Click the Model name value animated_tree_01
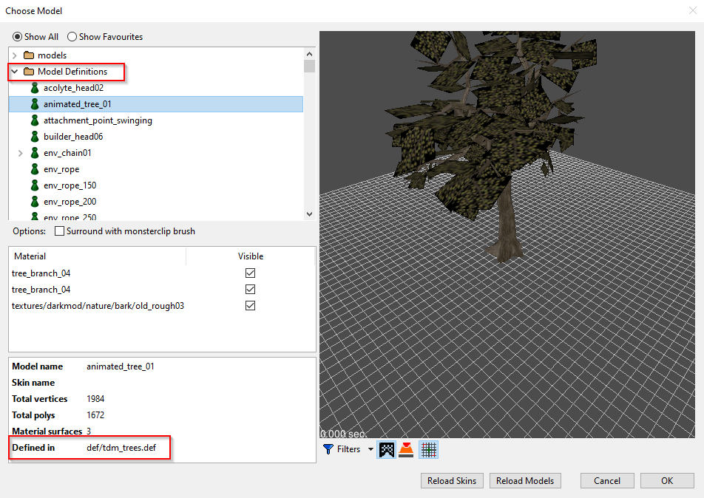Image resolution: width=704 pixels, height=498 pixels. pyautogui.click(x=121, y=366)
